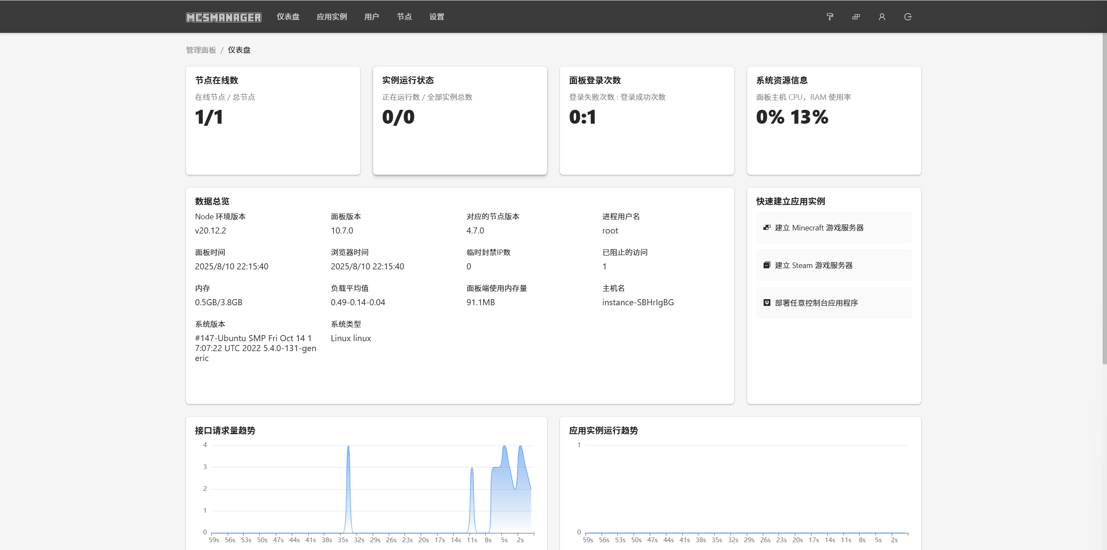
Task: Click the 节点在线数 card
Action: tap(273, 121)
